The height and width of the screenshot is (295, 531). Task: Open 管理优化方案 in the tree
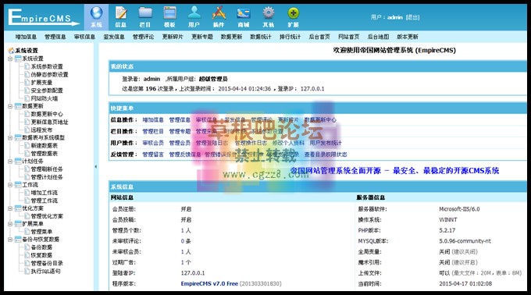[x=47, y=216]
